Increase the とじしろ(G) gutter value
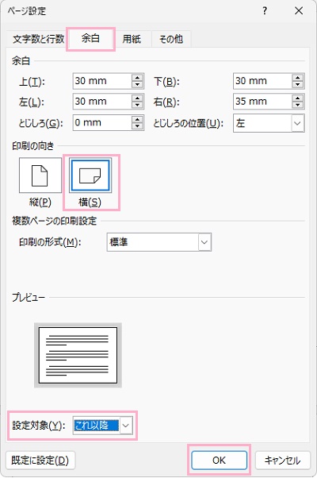The image size is (317, 478). coord(138,119)
